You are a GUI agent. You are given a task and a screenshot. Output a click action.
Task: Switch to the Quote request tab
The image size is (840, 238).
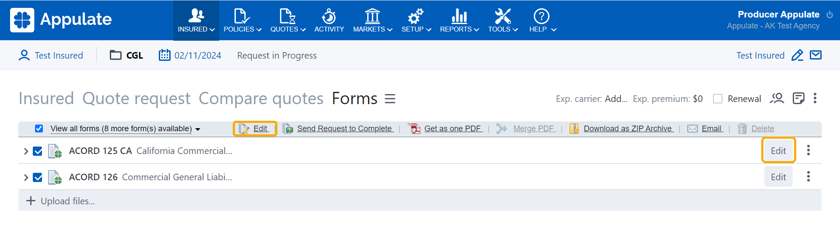[x=136, y=99]
